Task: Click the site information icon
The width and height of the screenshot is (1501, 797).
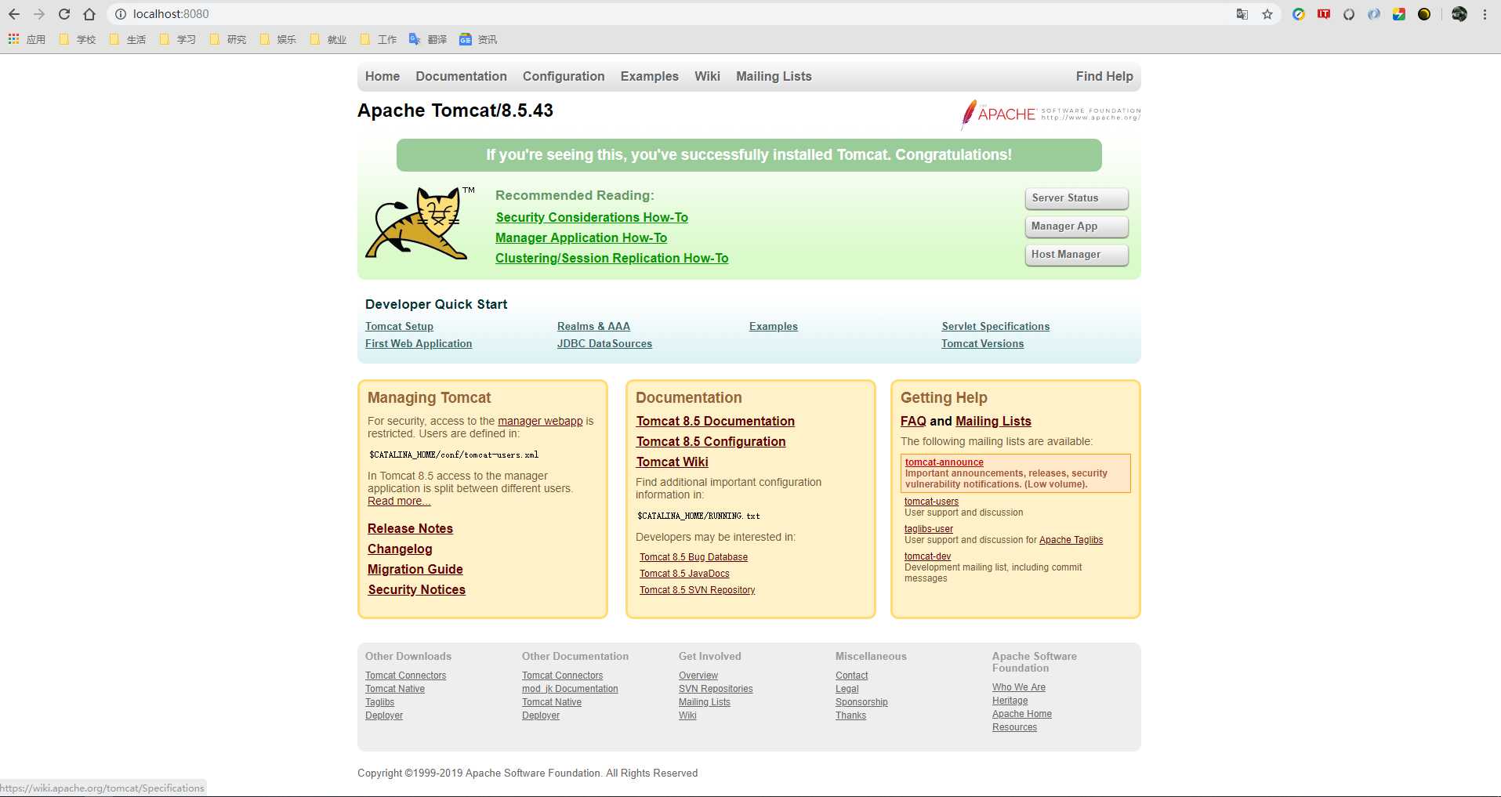Action: [x=120, y=14]
